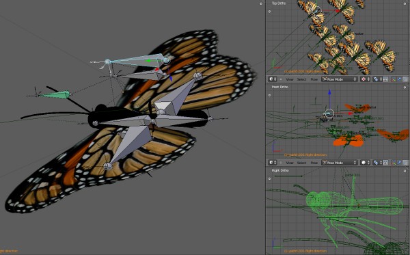Click green wireframe butterfly head in Right Ortho
The height and width of the screenshot is (255, 410).
[x=318, y=200]
